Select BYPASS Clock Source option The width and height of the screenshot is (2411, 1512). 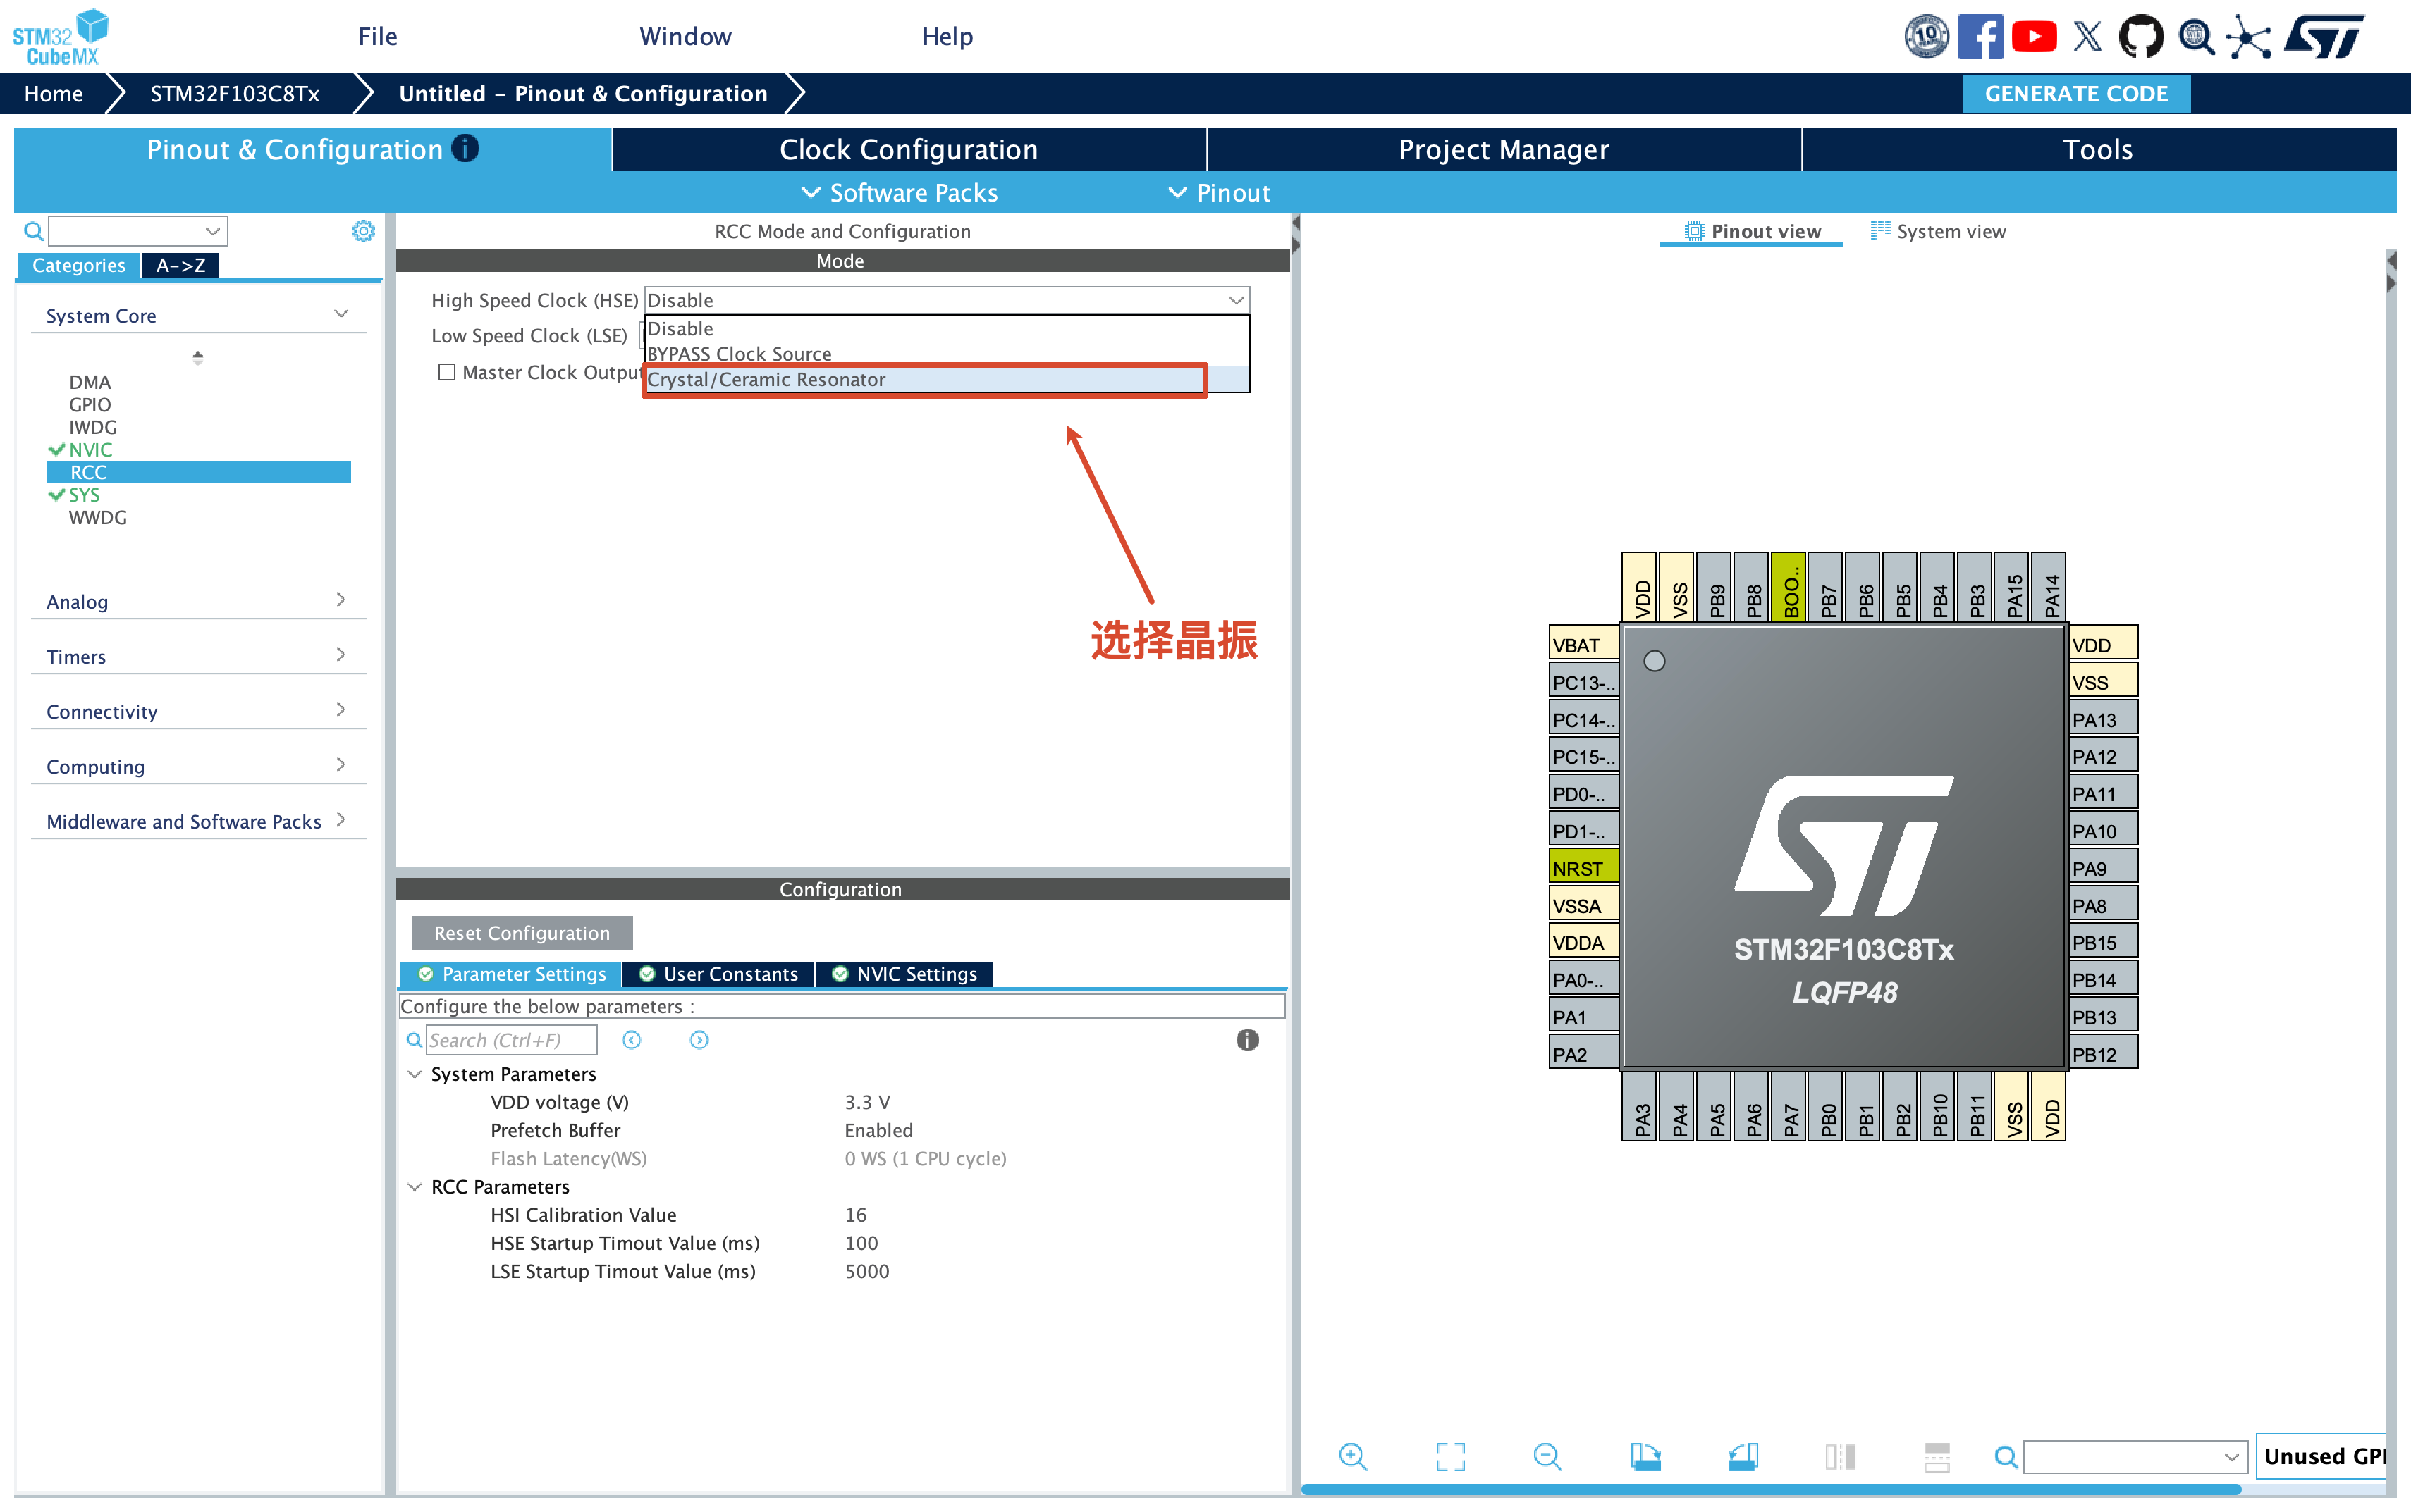(946, 354)
